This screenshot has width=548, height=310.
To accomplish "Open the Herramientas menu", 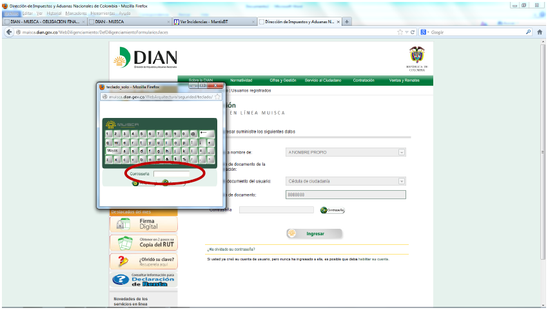I will tap(103, 14).
